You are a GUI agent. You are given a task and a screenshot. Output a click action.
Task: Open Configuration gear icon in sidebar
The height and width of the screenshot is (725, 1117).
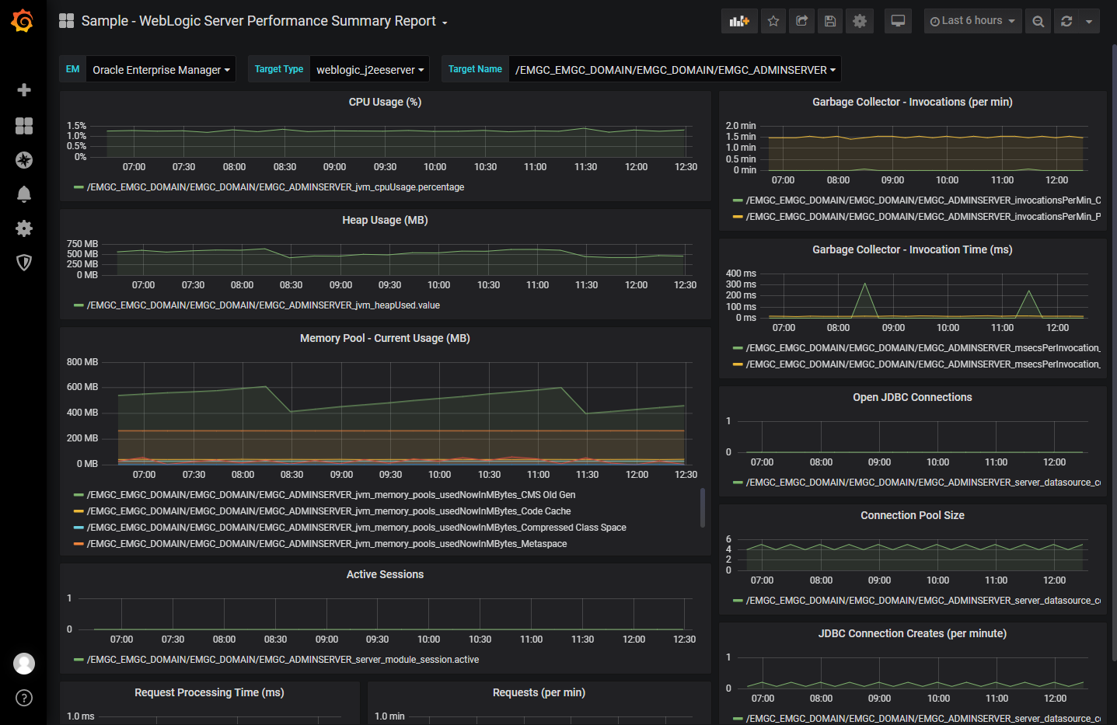point(24,228)
